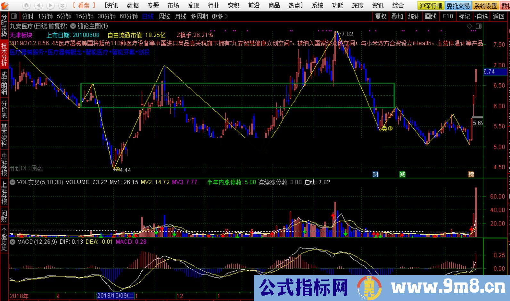
Task: Open the 成交明细 sidebar tab
Action: [4, 83]
